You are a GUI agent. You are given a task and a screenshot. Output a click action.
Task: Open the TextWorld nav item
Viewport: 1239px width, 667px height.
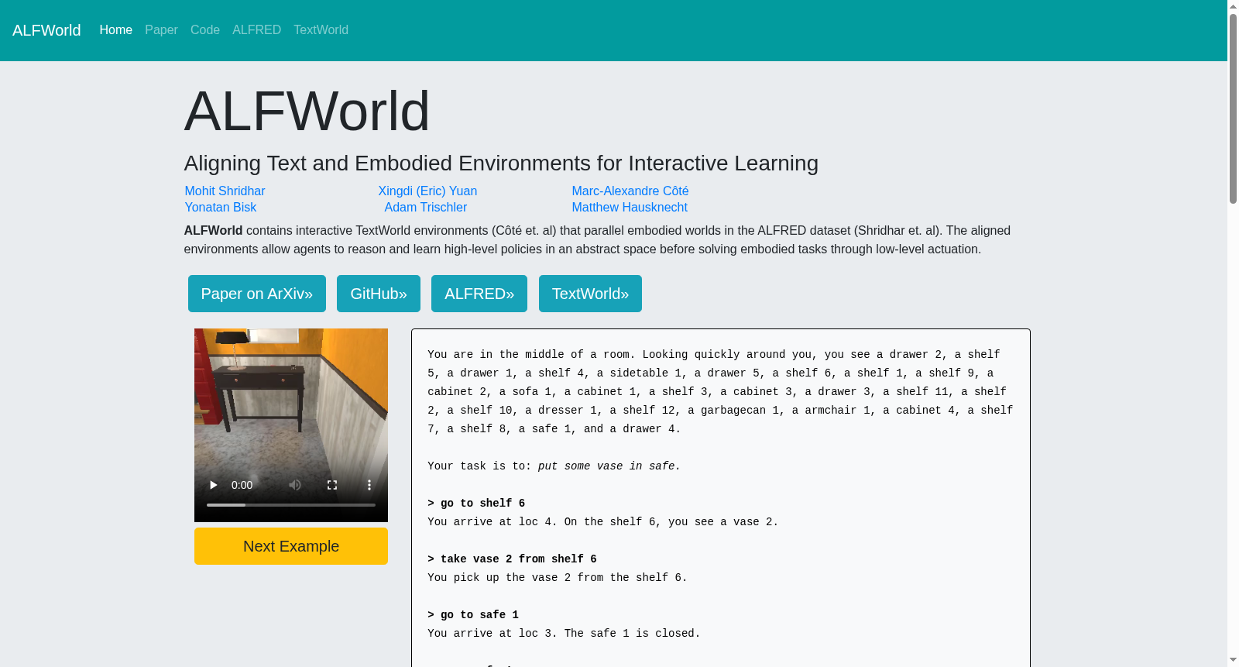click(321, 30)
